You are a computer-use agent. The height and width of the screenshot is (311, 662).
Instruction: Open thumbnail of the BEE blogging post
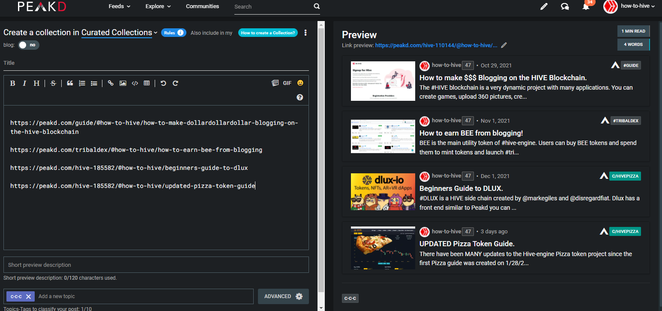pyautogui.click(x=383, y=136)
